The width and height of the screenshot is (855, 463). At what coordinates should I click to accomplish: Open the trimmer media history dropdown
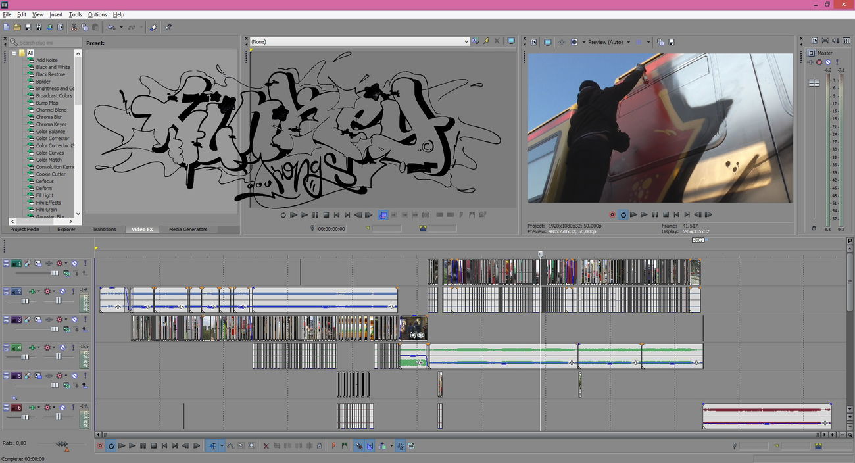(x=466, y=41)
